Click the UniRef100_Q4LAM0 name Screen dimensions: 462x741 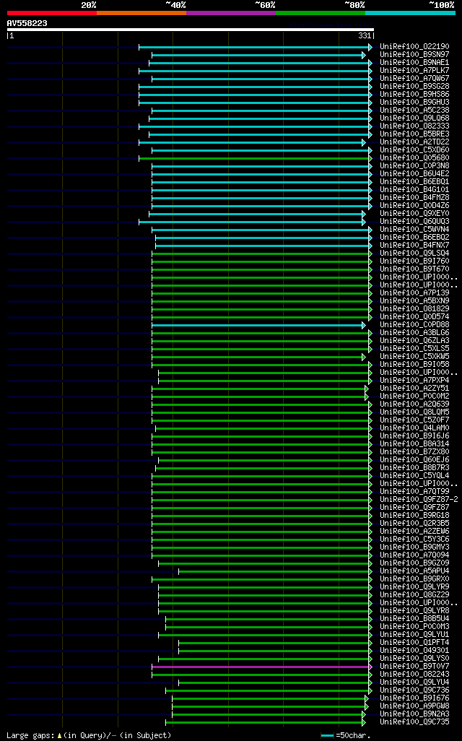(414, 428)
